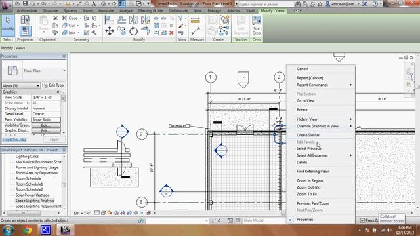420x236 pixels.
Task: Select the Copy tool in Modify panel
Action: tap(121, 31)
